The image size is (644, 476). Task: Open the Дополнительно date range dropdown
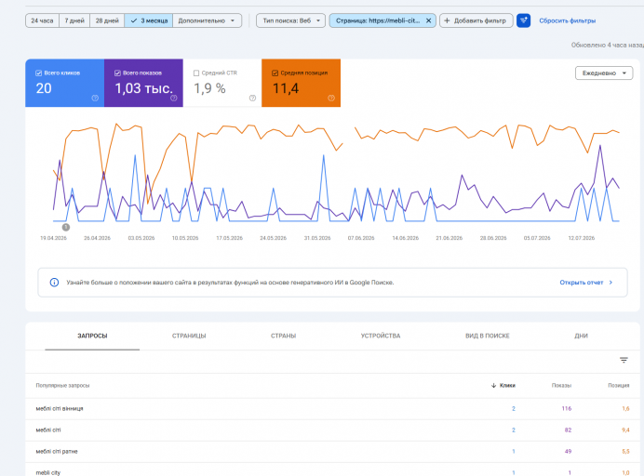coord(207,20)
